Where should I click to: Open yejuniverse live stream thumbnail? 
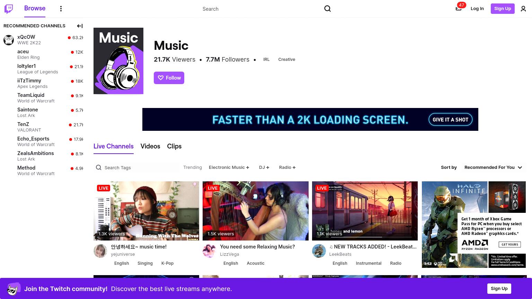coord(146,211)
